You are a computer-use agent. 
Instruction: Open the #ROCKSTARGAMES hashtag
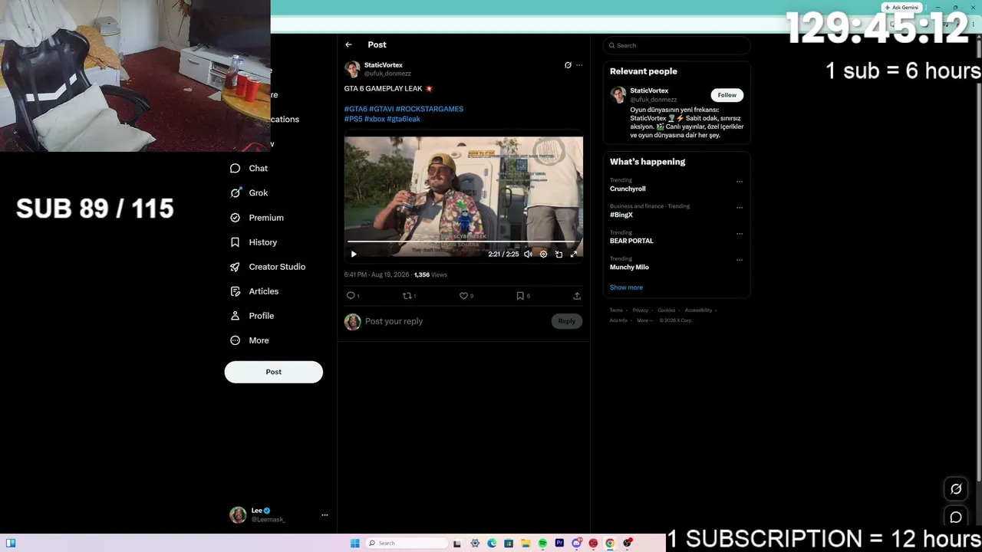430,109
